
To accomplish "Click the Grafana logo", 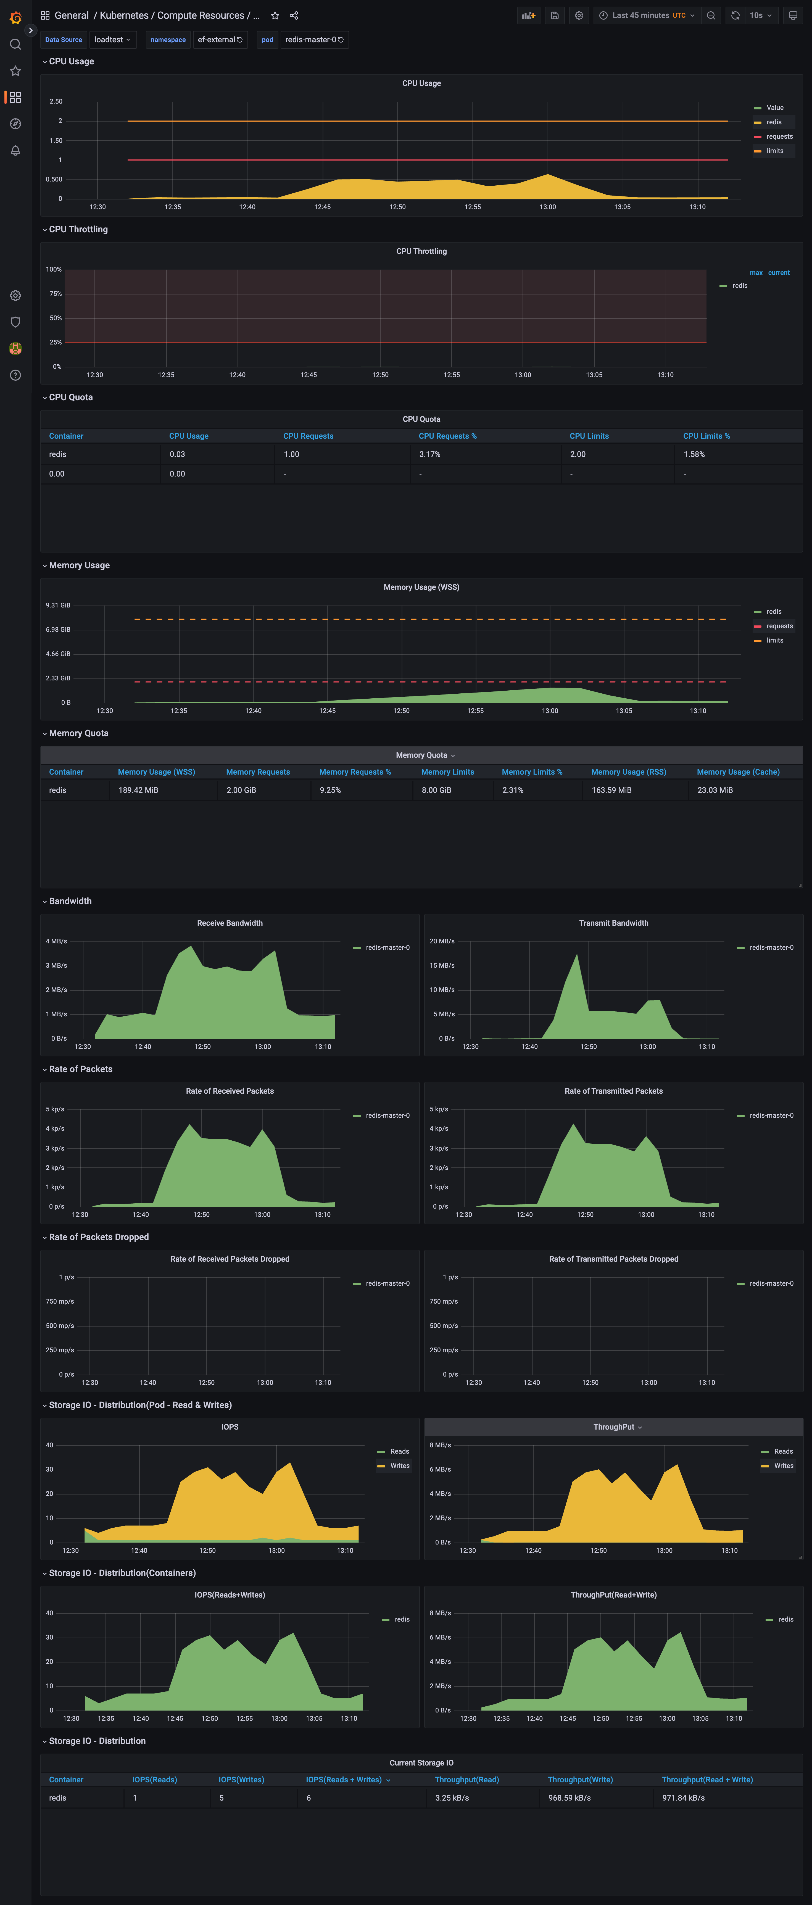I will 15,18.
